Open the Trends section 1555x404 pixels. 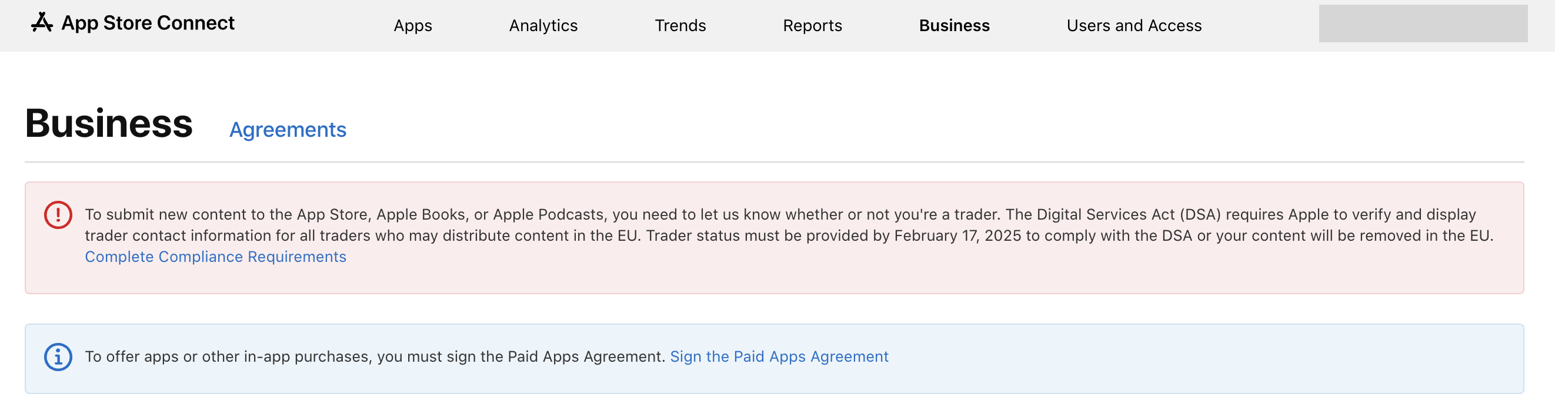pyautogui.click(x=680, y=25)
